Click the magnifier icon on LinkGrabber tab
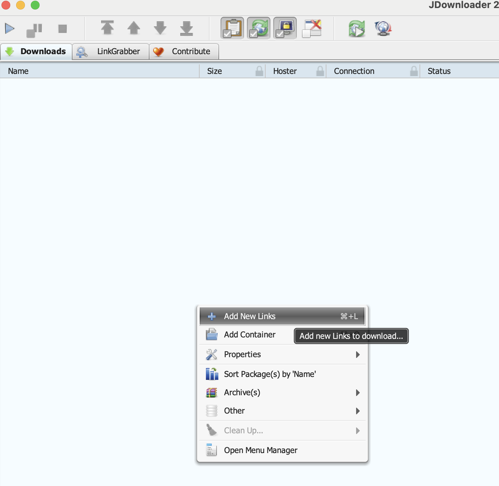Screen dimensions: 499x486 [x=82, y=52]
